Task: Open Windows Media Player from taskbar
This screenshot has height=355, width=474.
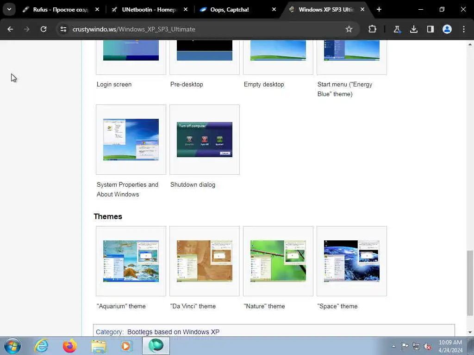Action: point(126,346)
